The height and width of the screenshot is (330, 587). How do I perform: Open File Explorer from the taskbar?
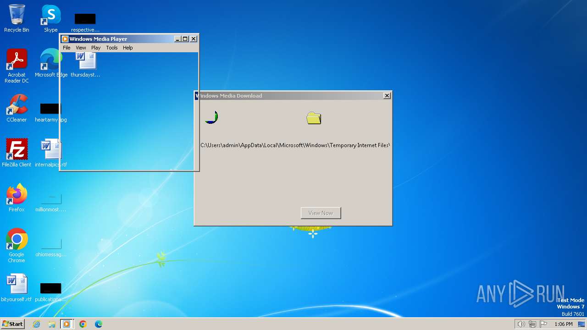pos(52,324)
